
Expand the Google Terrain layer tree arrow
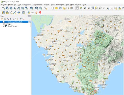1,26
